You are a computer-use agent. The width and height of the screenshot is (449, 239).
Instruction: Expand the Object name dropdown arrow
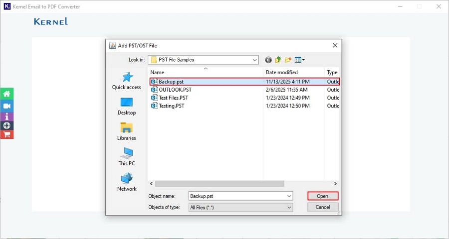(289, 196)
